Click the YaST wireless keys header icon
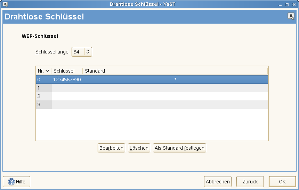Viewport: 299px width, 190px height. [x=291, y=16]
